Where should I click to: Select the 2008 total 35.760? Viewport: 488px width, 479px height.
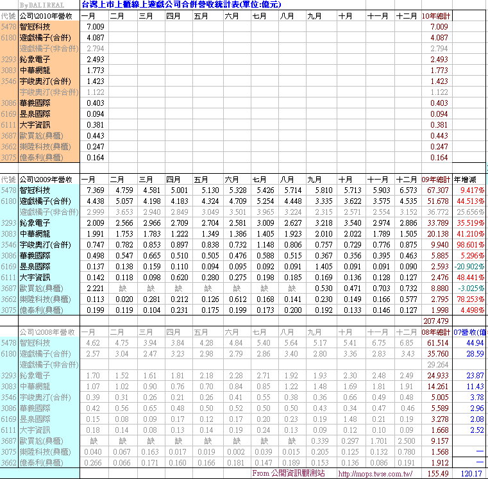pyautogui.click(x=437, y=354)
